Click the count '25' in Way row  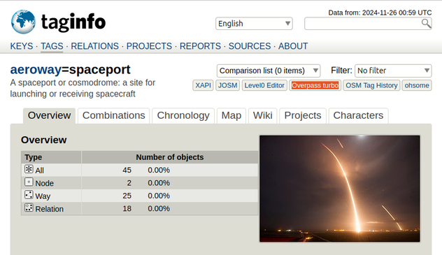[x=127, y=196]
